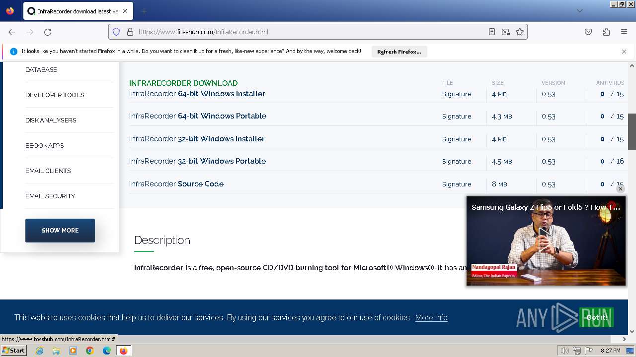Click the 8:27 PM system clock
The height and width of the screenshot is (357, 636).
pyautogui.click(x=610, y=351)
